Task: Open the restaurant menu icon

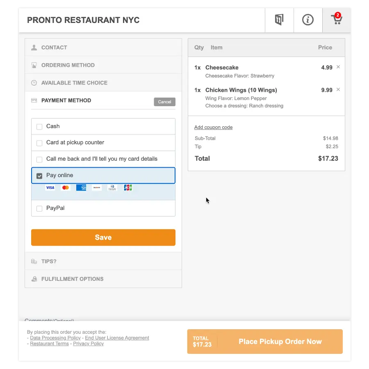Action: point(279,20)
